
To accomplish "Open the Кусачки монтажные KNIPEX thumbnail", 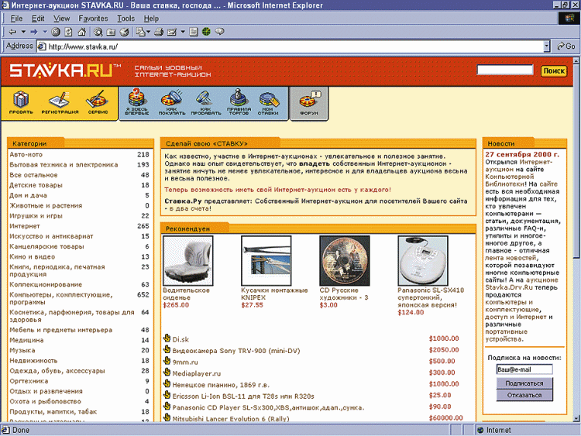I will point(266,261).
